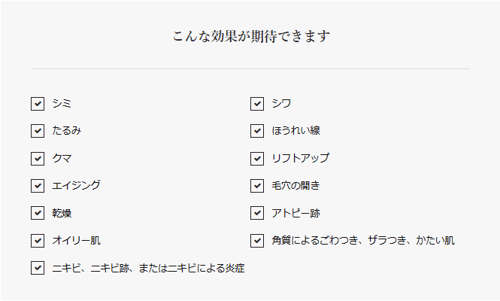Screen dimensions: 500x301
Task: Toggle the 毛穴の開き checkbox
Action: [x=257, y=185]
